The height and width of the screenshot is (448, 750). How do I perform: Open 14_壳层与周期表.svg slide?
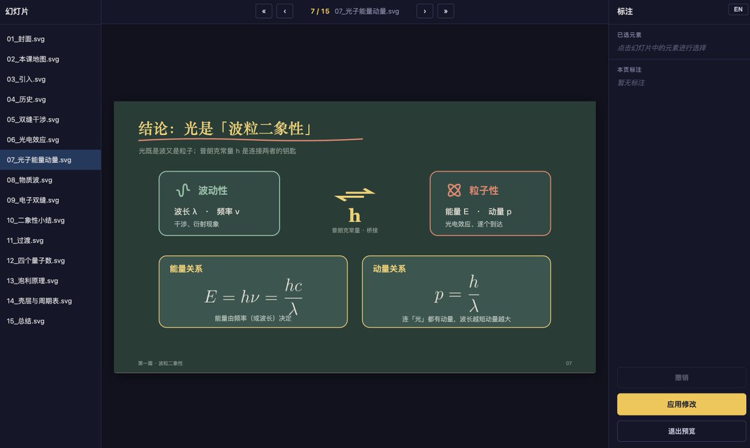point(51,301)
